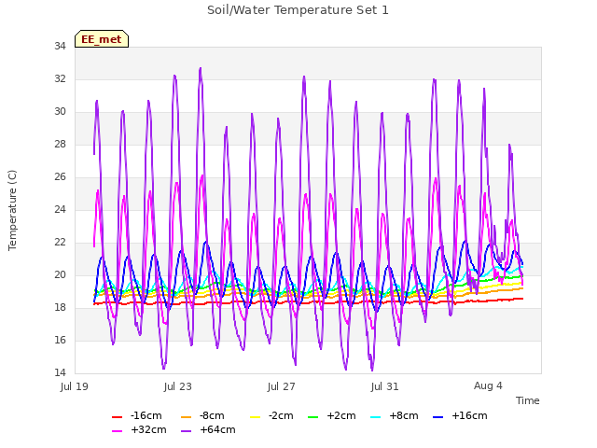597x448 pixels.
Task: Click the cyan +8cm legend swatch
Action: point(375,417)
